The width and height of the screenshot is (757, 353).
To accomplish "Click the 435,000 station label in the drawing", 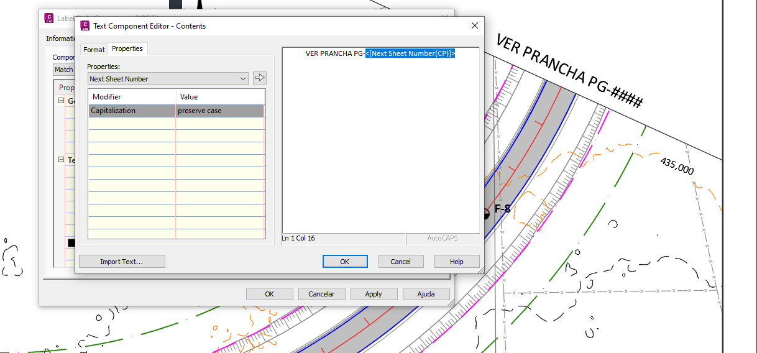I will [677, 166].
